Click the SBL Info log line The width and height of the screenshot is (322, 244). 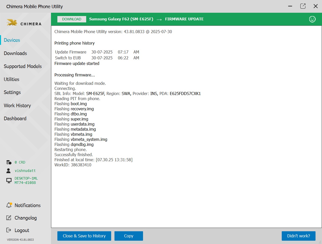pyautogui.click(x=127, y=93)
